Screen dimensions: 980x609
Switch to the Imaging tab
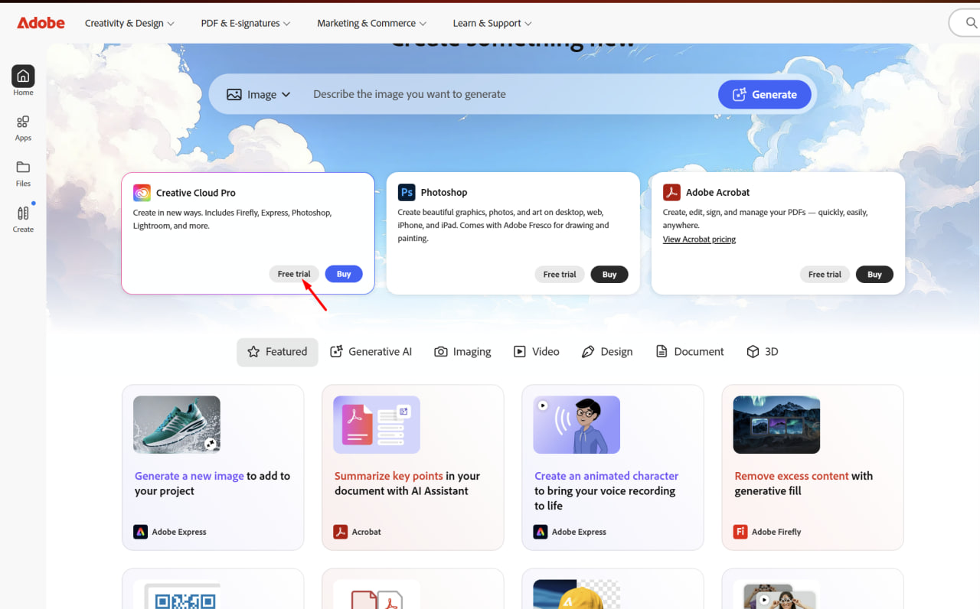(x=462, y=352)
